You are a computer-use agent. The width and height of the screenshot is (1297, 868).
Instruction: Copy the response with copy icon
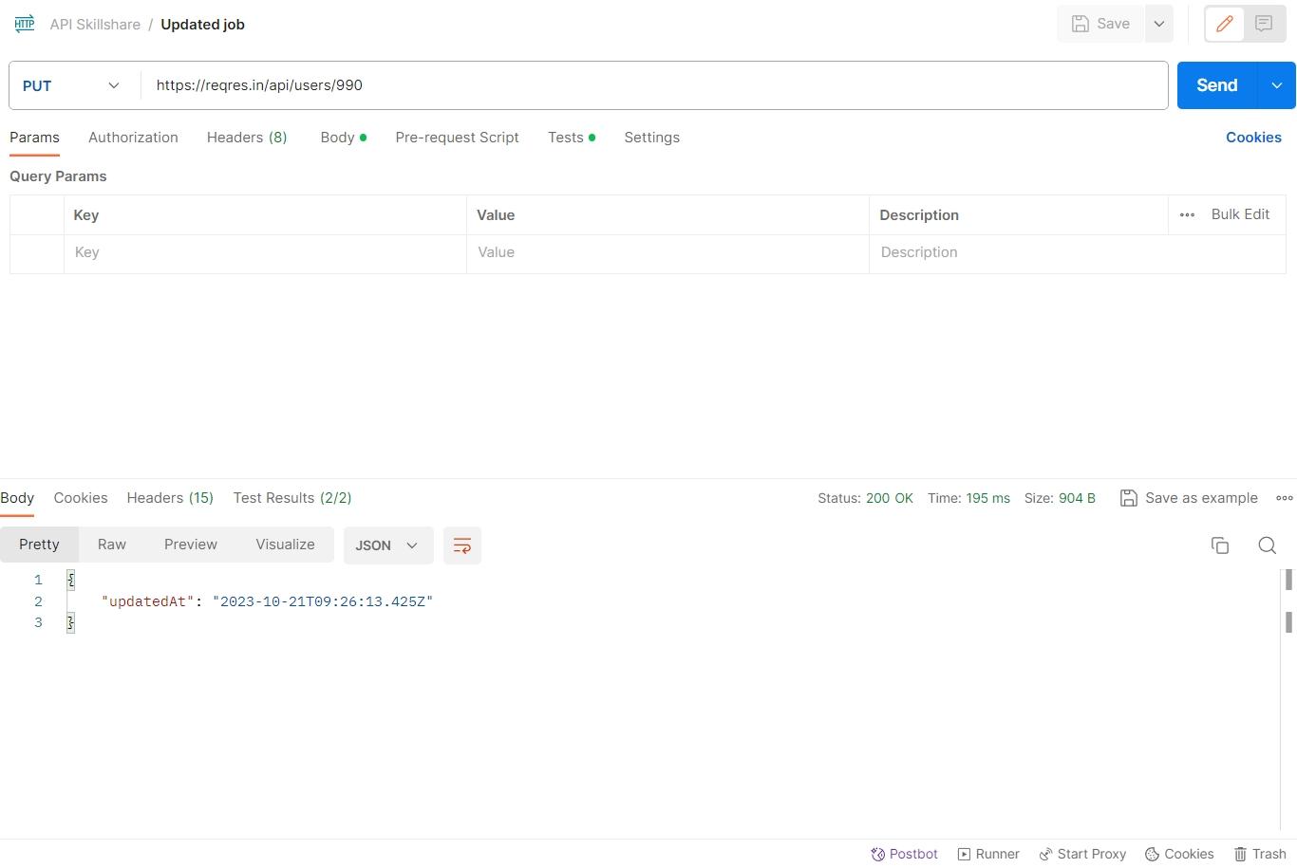pyautogui.click(x=1220, y=545)
